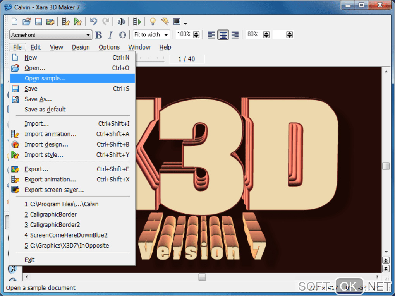
Task: Start animation with the filmstrip play icon
Action: click(137, 22)
